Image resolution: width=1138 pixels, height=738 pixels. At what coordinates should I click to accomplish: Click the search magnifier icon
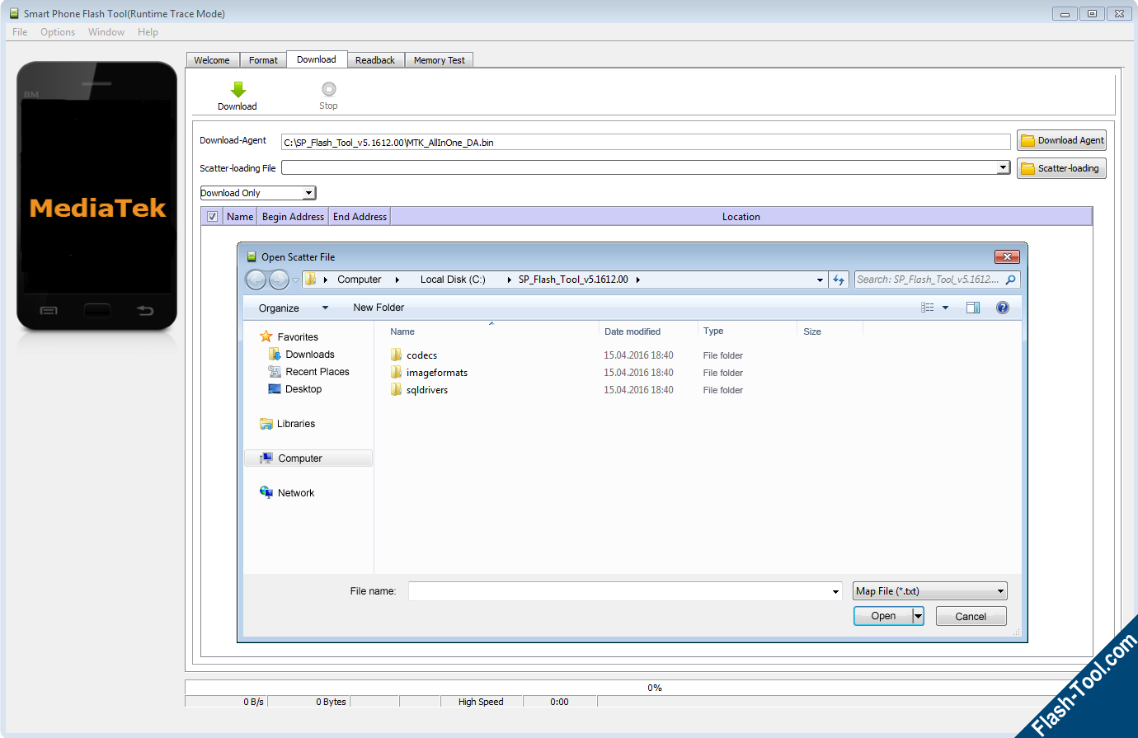[1010, 280]
